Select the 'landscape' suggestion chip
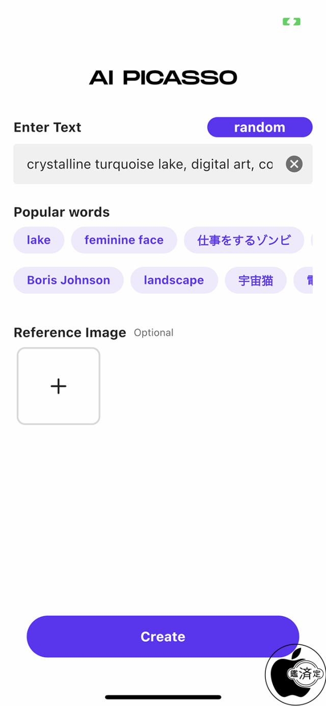The width and height of the screenshot is (326, 706). [x=174, y=280]
